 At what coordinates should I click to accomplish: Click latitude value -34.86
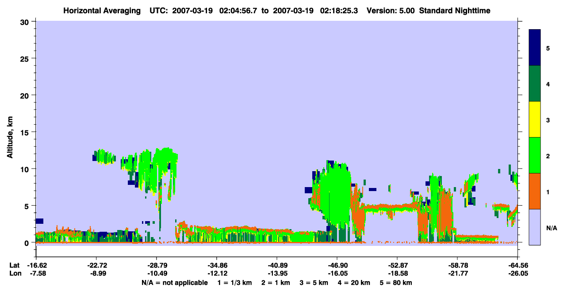pos(216,265)
